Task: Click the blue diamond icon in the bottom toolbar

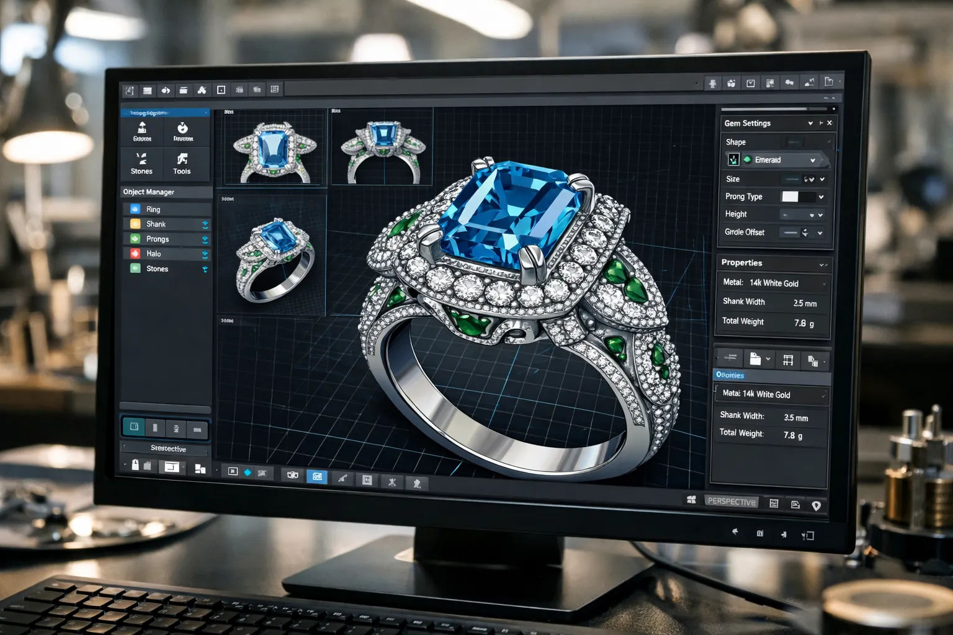Action: (x=248, y=472)
